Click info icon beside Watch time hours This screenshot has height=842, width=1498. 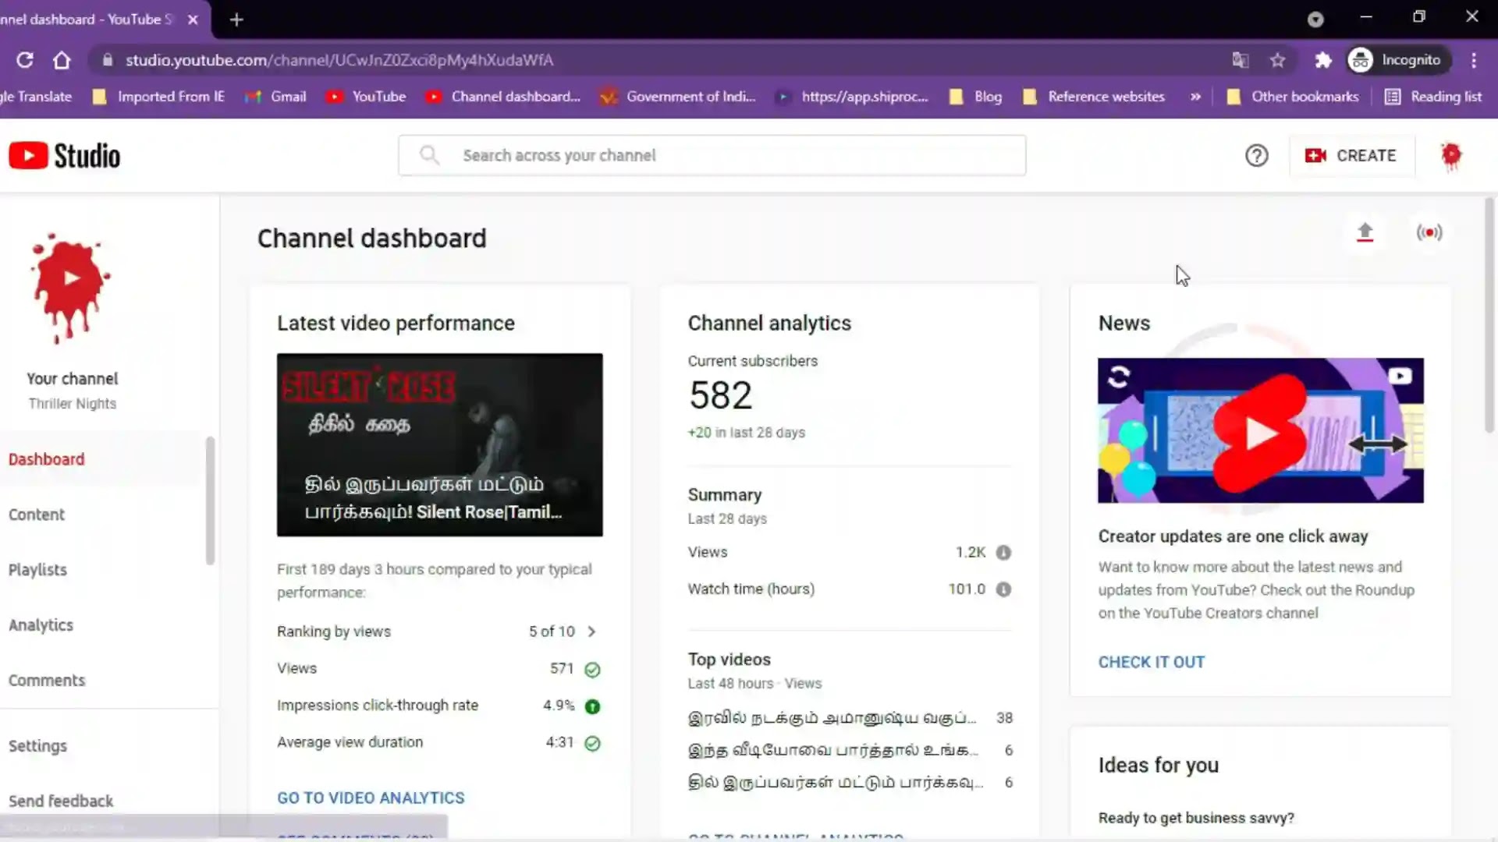point(1003,589)
